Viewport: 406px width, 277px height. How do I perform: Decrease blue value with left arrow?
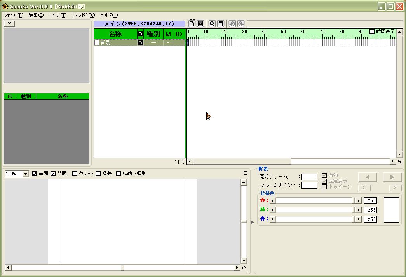click(272, 219)
